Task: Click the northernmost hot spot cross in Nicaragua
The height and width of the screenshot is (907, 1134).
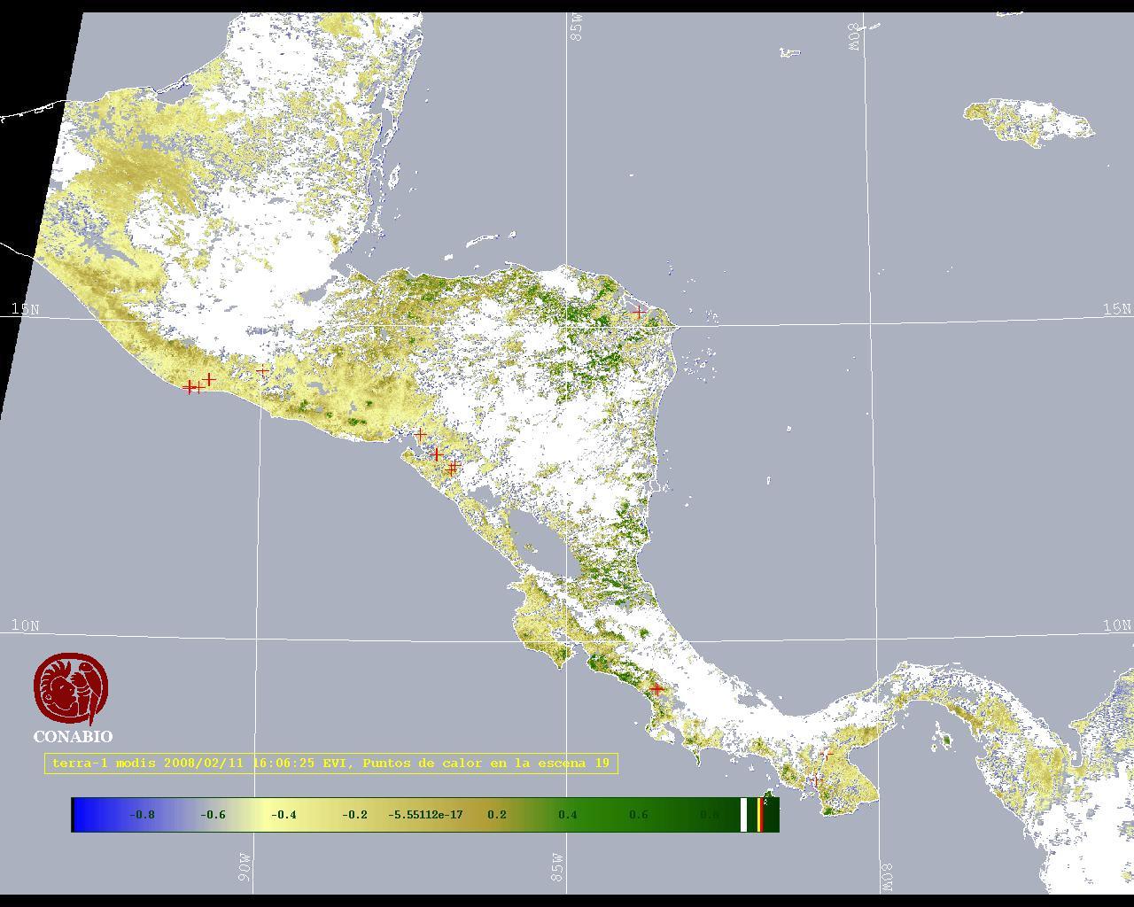Action: pos(421,435)
